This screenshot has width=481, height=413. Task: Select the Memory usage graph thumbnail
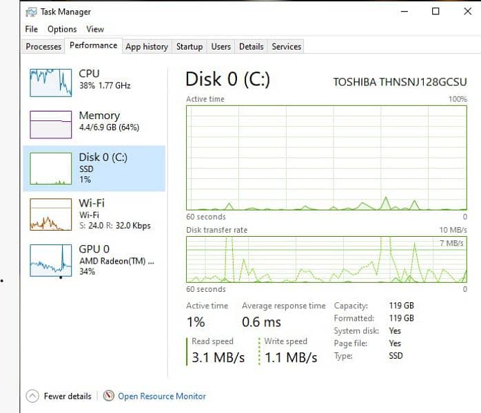click(x=51, y=125)
